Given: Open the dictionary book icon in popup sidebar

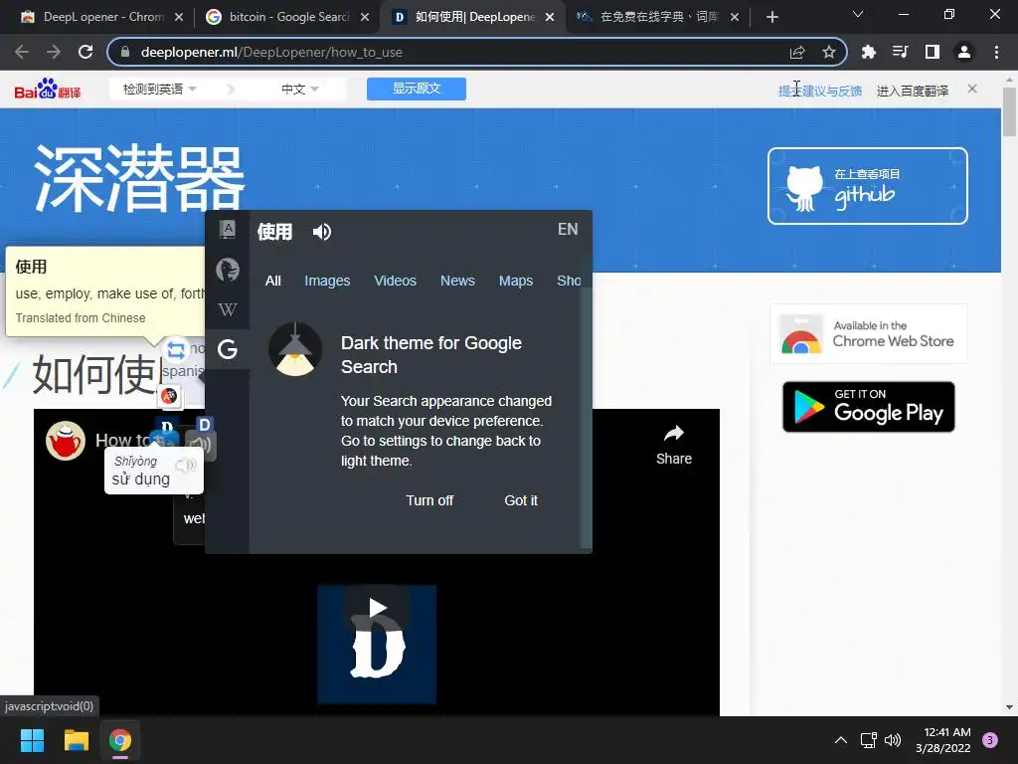Looking at the screenshot, I should [x=228, y=230].
